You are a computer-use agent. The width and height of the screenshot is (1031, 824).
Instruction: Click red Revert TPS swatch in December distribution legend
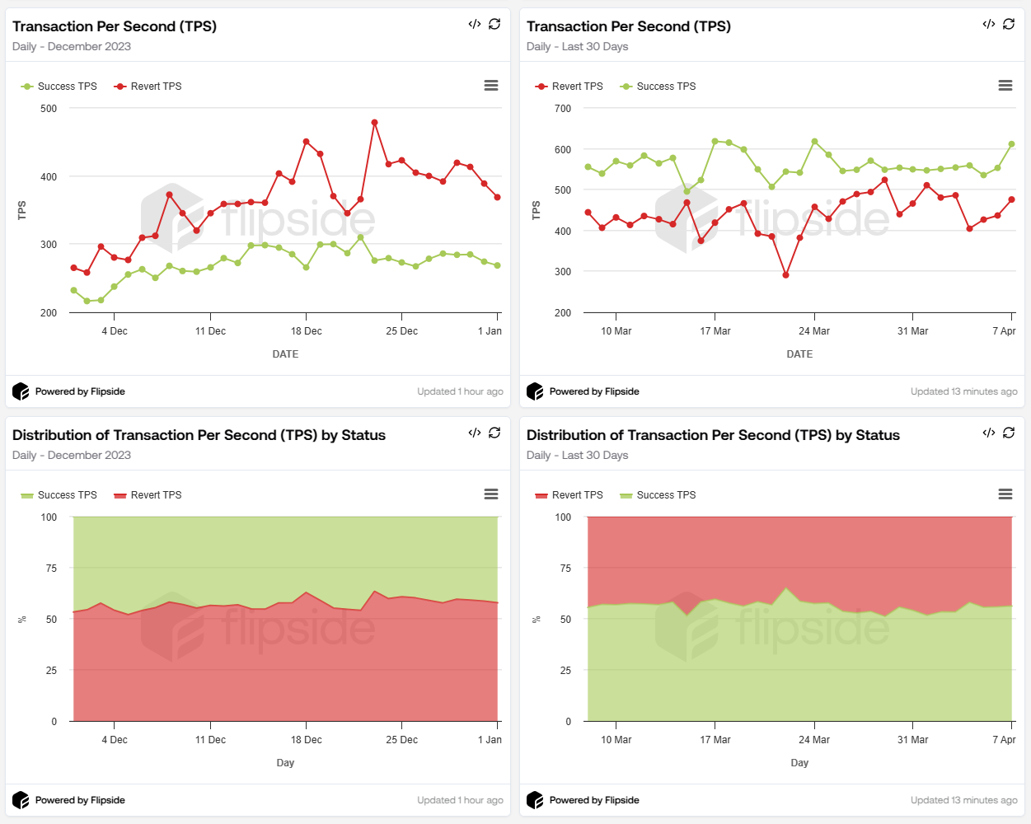click(x=120, y=495)
